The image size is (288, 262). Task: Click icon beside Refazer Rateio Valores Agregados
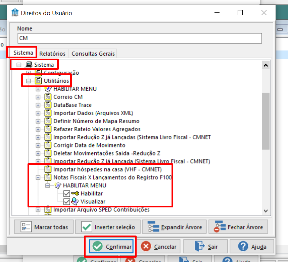click(48, 129)
